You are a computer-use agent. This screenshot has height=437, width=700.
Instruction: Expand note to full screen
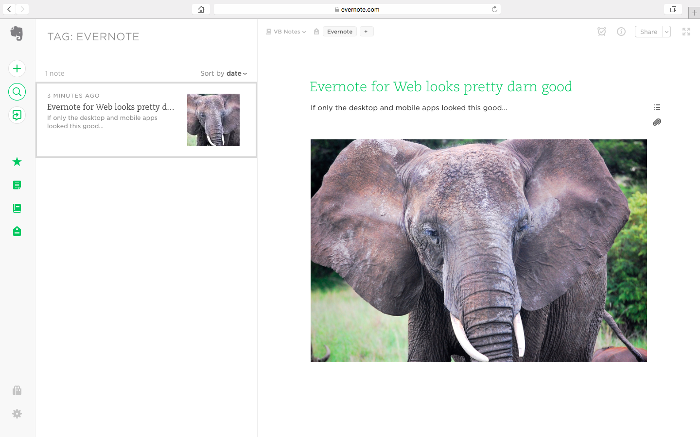coord(686,32)
